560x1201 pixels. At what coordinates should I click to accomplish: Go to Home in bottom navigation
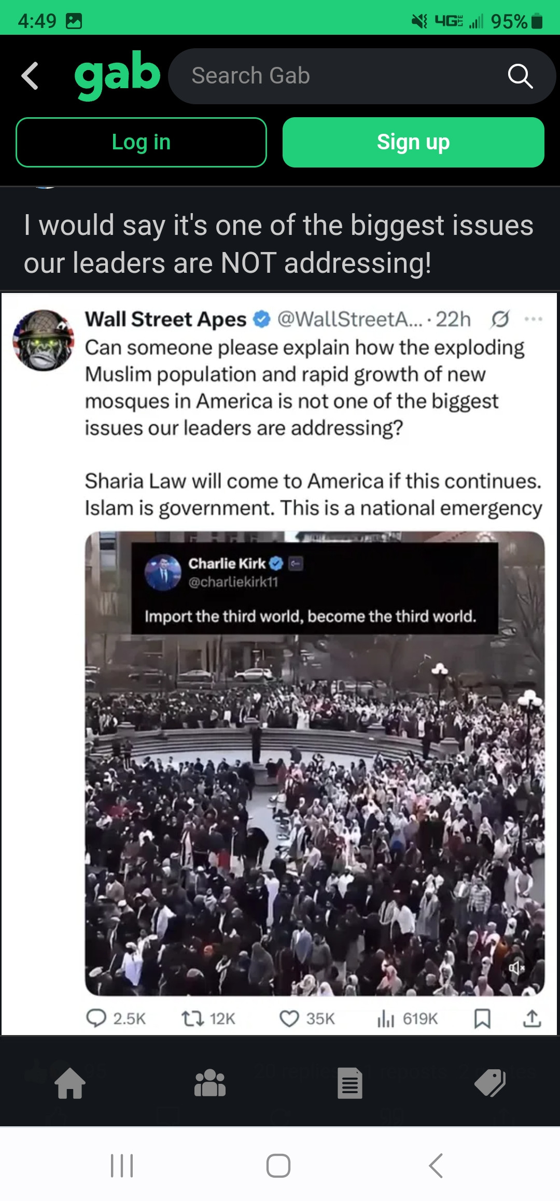tap(70, 1083)
